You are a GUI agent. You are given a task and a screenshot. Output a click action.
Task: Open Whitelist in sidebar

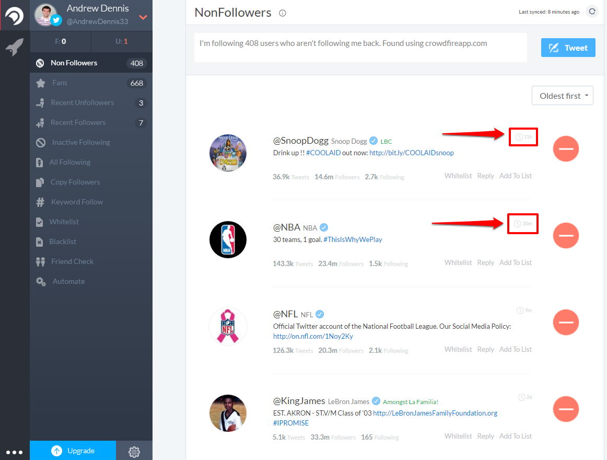pos(91,222)
